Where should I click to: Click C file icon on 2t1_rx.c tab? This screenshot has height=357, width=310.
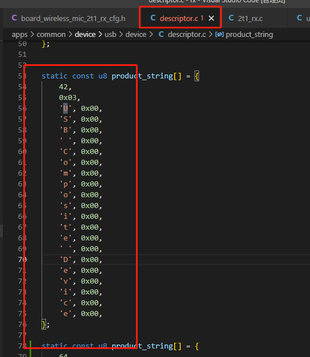tap(231, 18)
